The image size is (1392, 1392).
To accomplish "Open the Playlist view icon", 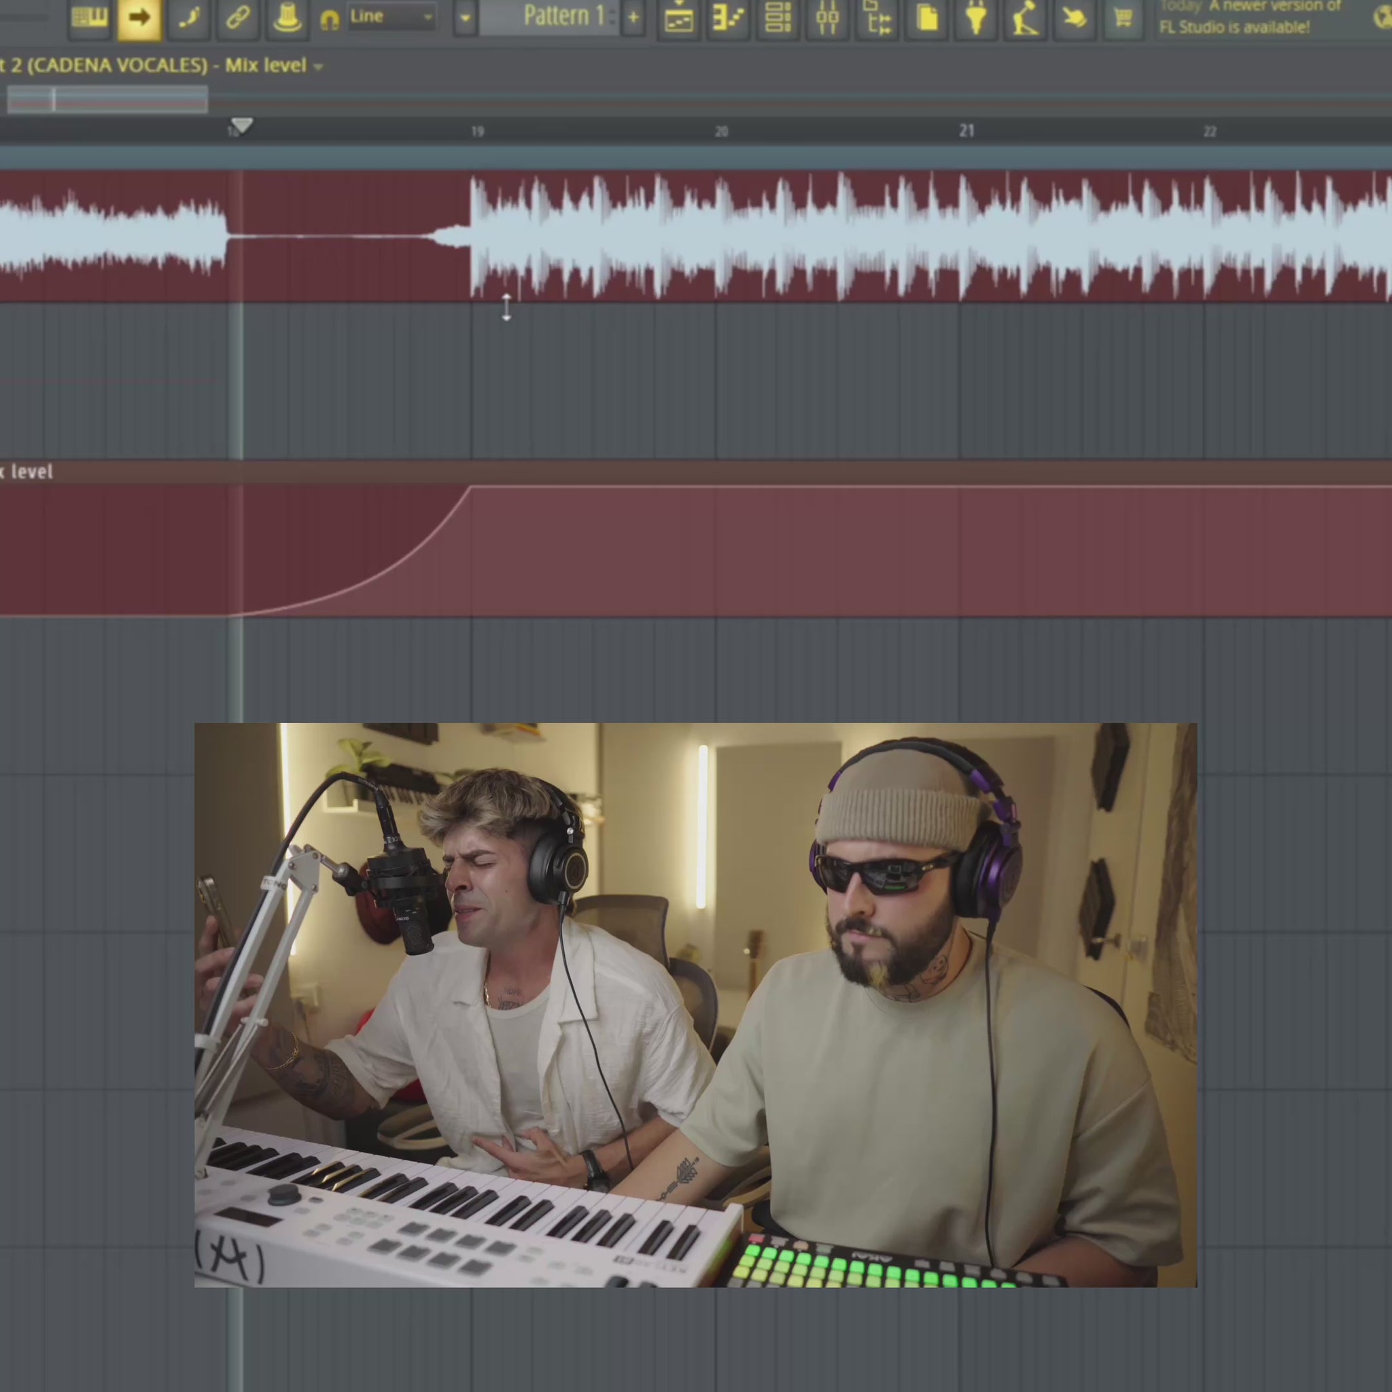I will tap(679, 18).
